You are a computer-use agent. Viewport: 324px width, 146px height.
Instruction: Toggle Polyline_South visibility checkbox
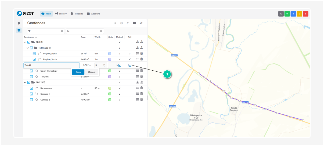click(x=34, y=59)
